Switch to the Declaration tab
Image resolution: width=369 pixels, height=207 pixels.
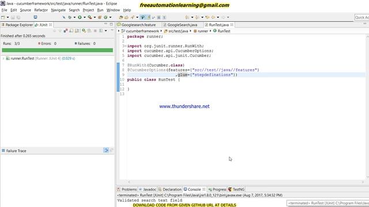[170, 189]
